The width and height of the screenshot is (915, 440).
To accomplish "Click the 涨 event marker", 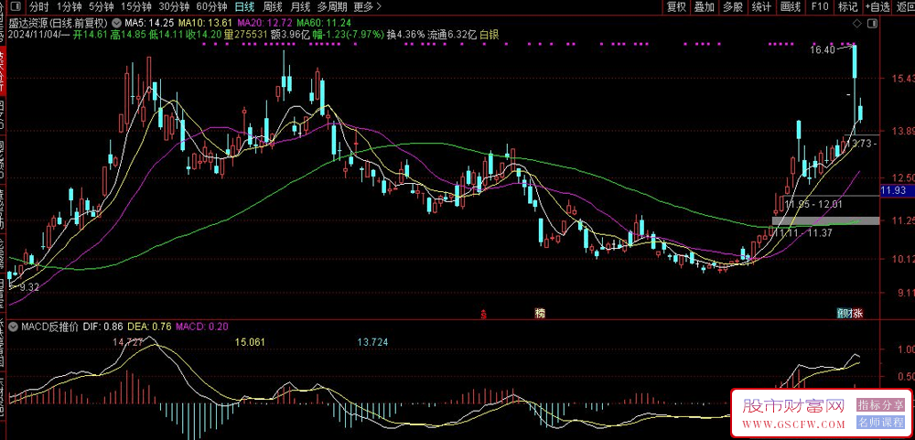I will pyautogui.click(x=856, y=314).
